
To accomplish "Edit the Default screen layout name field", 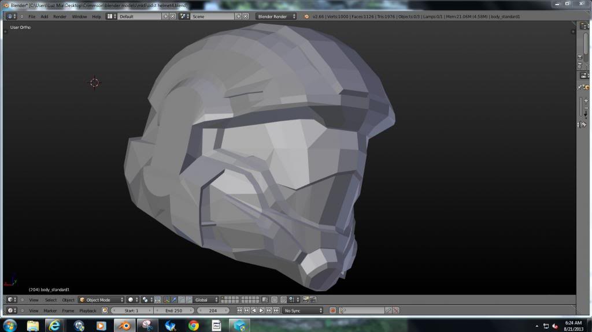I will tap(139, 17).
